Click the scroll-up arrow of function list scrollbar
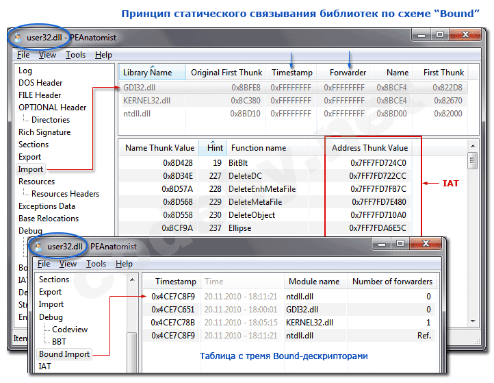The width and height of the screenshot is (494, 383). tap(471, 147)
